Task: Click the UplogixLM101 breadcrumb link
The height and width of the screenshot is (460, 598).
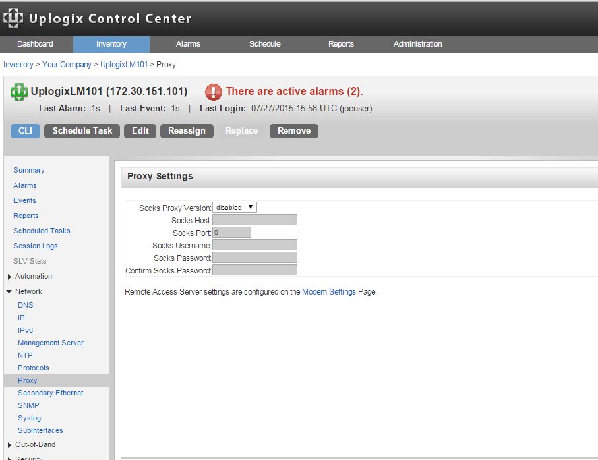Action: pyautogui.click(x=124, y=65)
